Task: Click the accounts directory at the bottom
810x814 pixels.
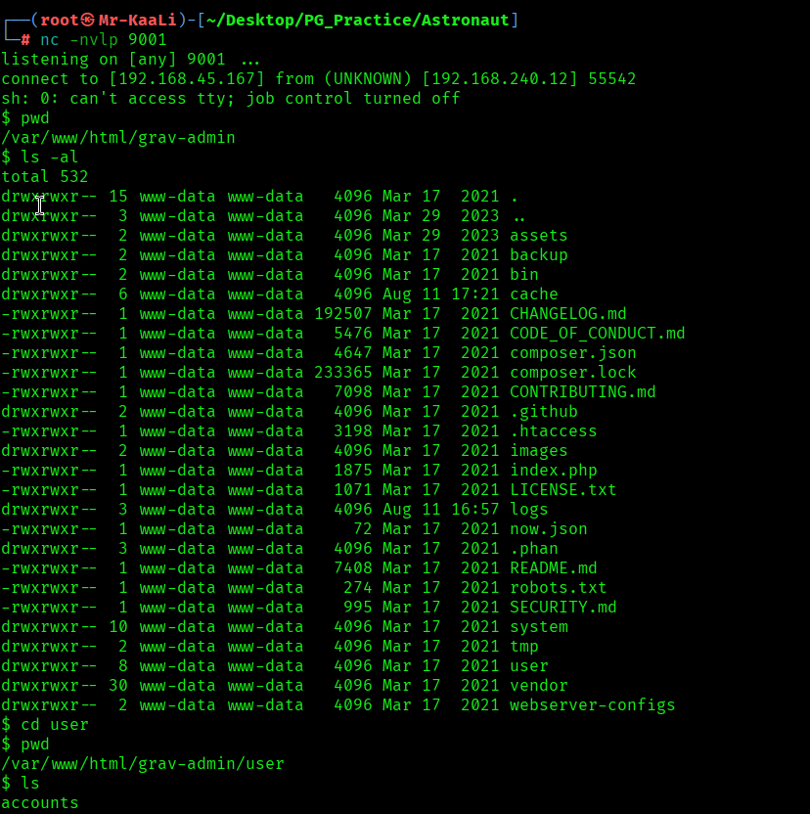Action: click(x=40, y=803)
